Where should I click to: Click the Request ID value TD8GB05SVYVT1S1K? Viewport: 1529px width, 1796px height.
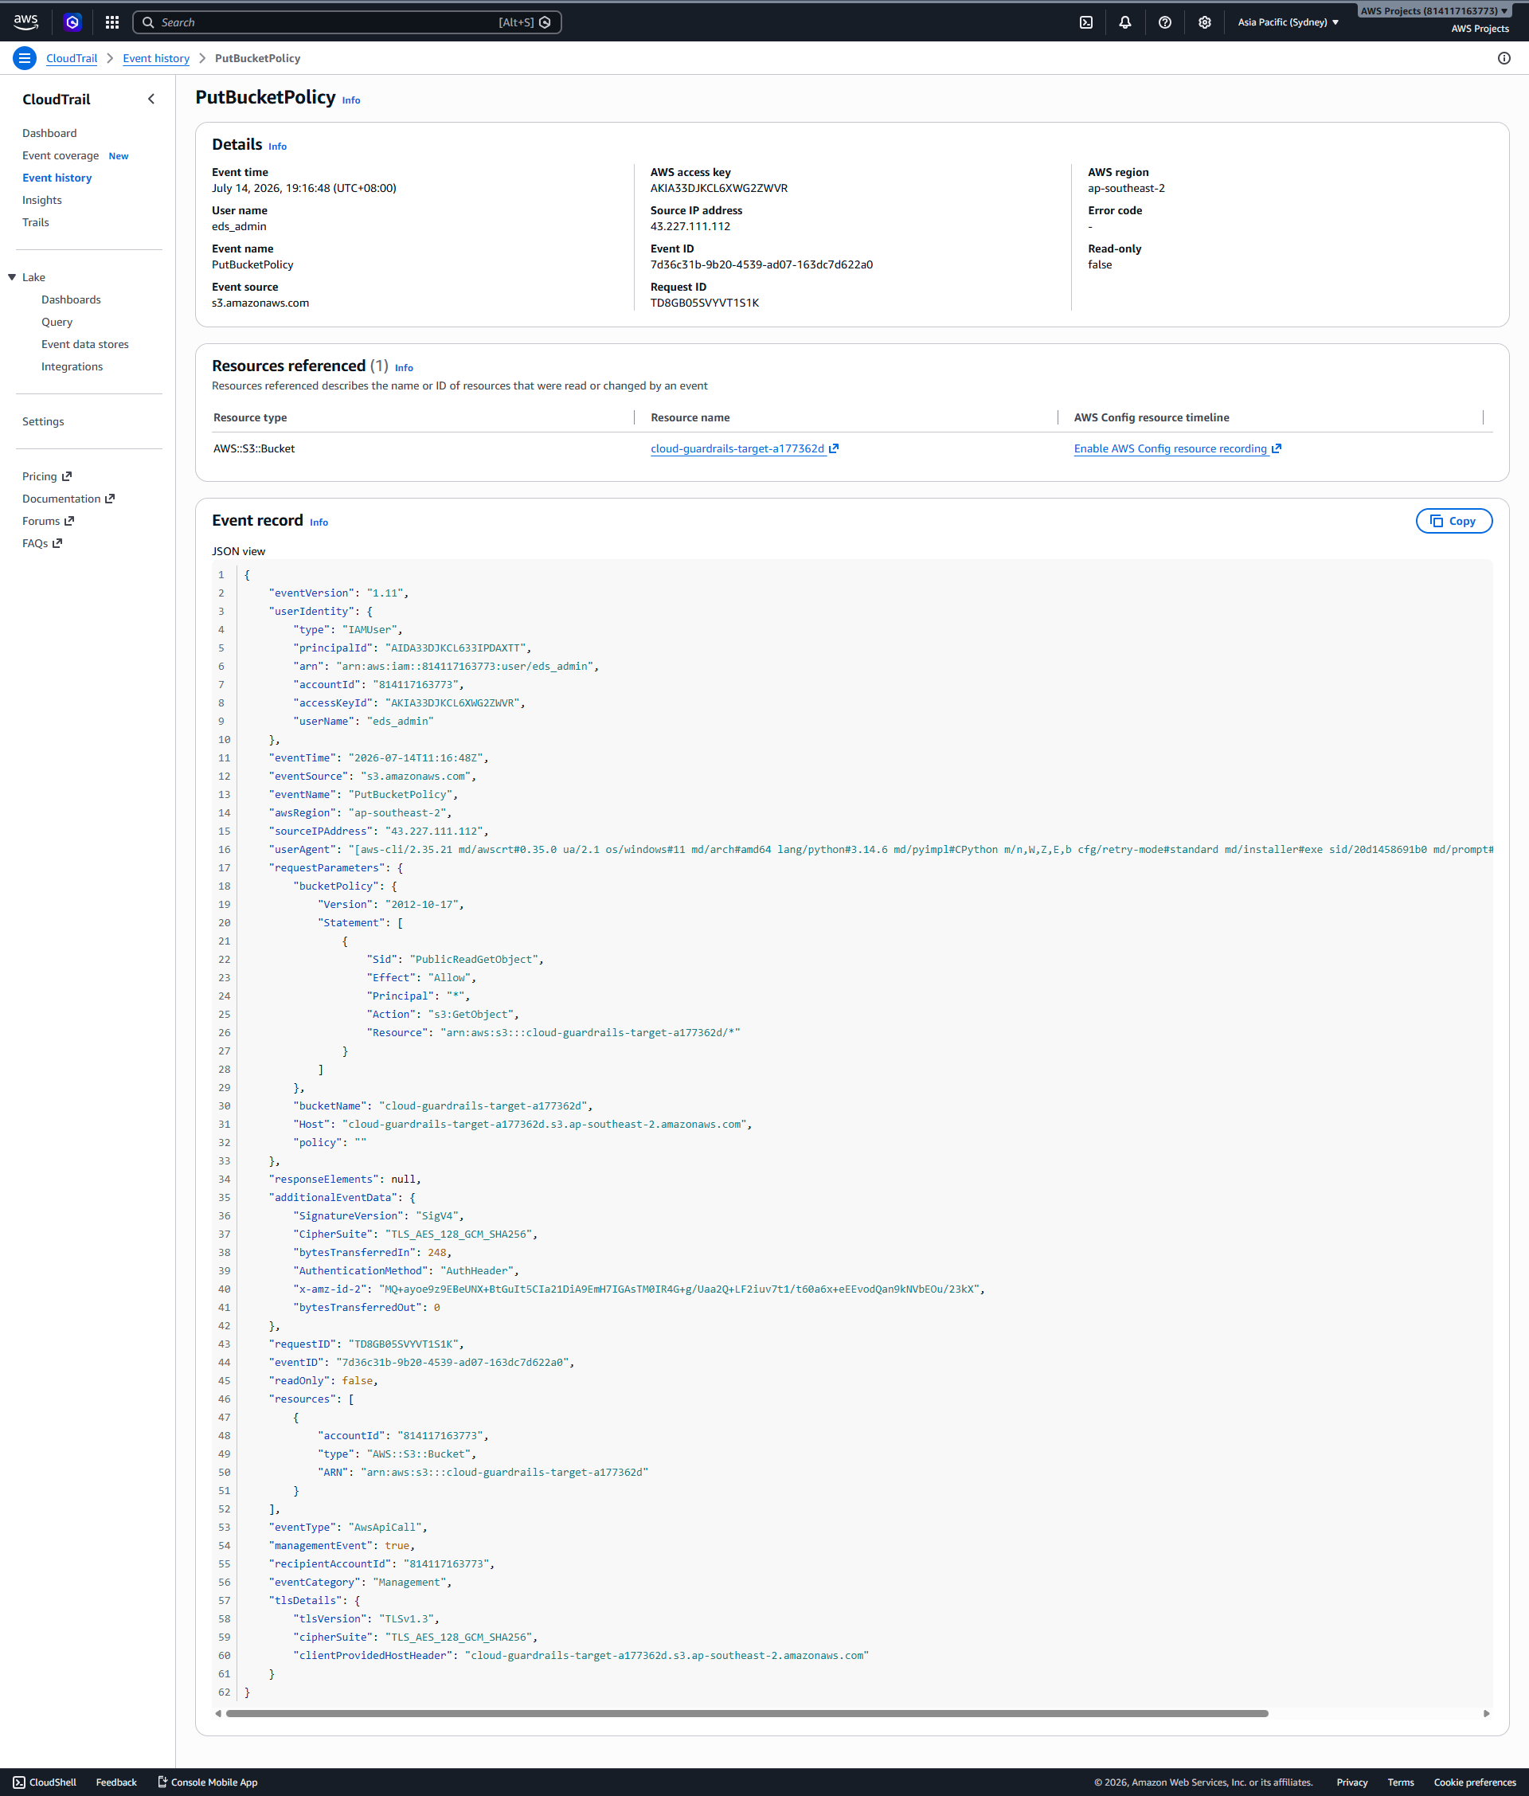click(x=705, y=303)
